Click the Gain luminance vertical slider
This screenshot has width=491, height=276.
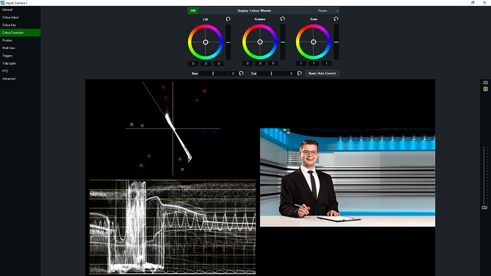(x=336, y=42)
